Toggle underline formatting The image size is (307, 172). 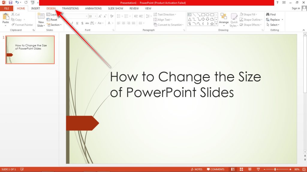77,23
